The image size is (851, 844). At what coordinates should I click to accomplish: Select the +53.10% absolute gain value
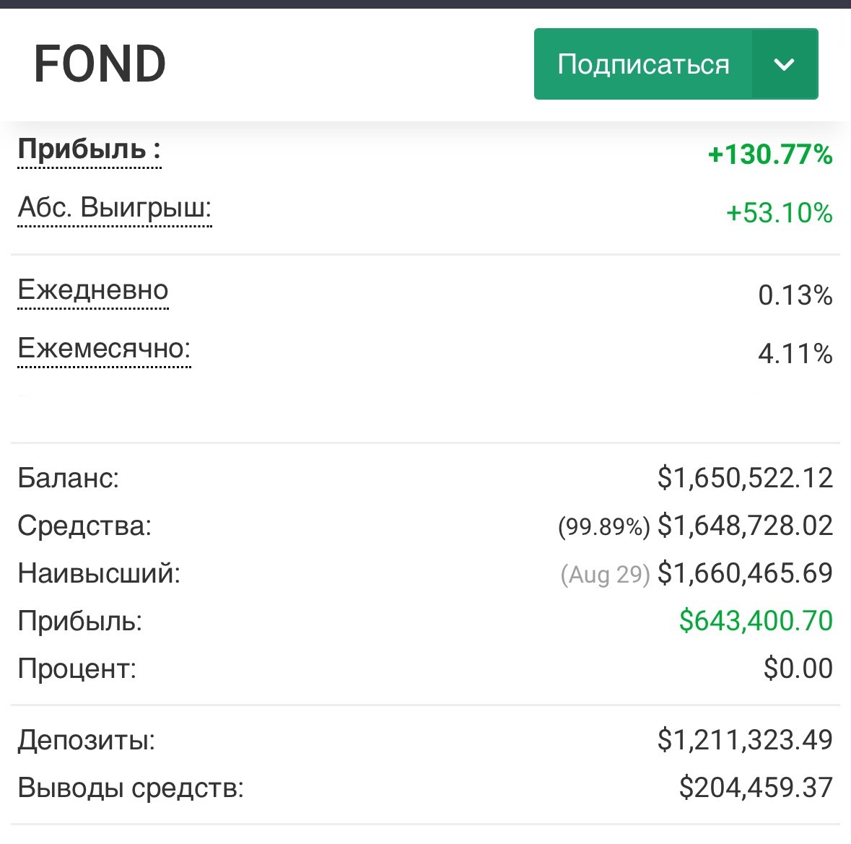(x=779, y=213)
